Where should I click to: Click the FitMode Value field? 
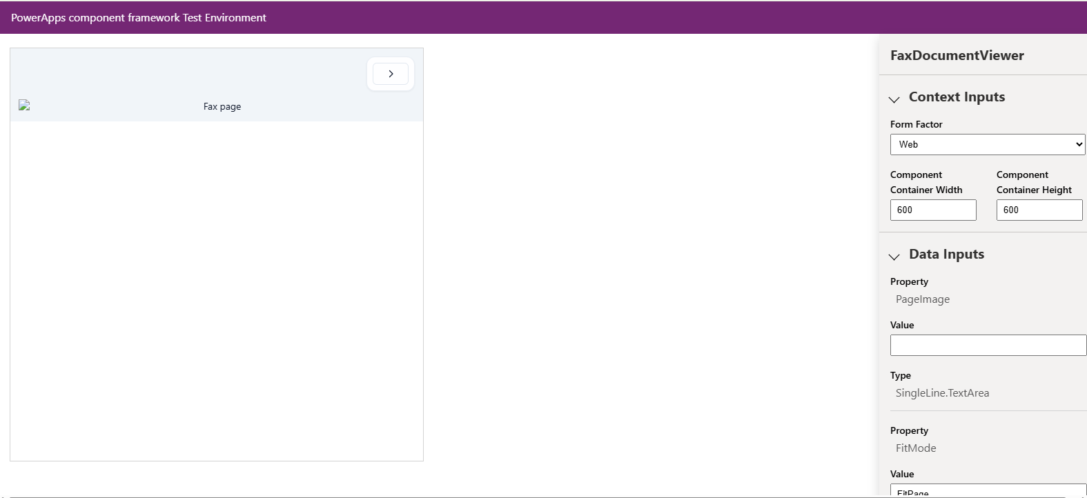988,490
